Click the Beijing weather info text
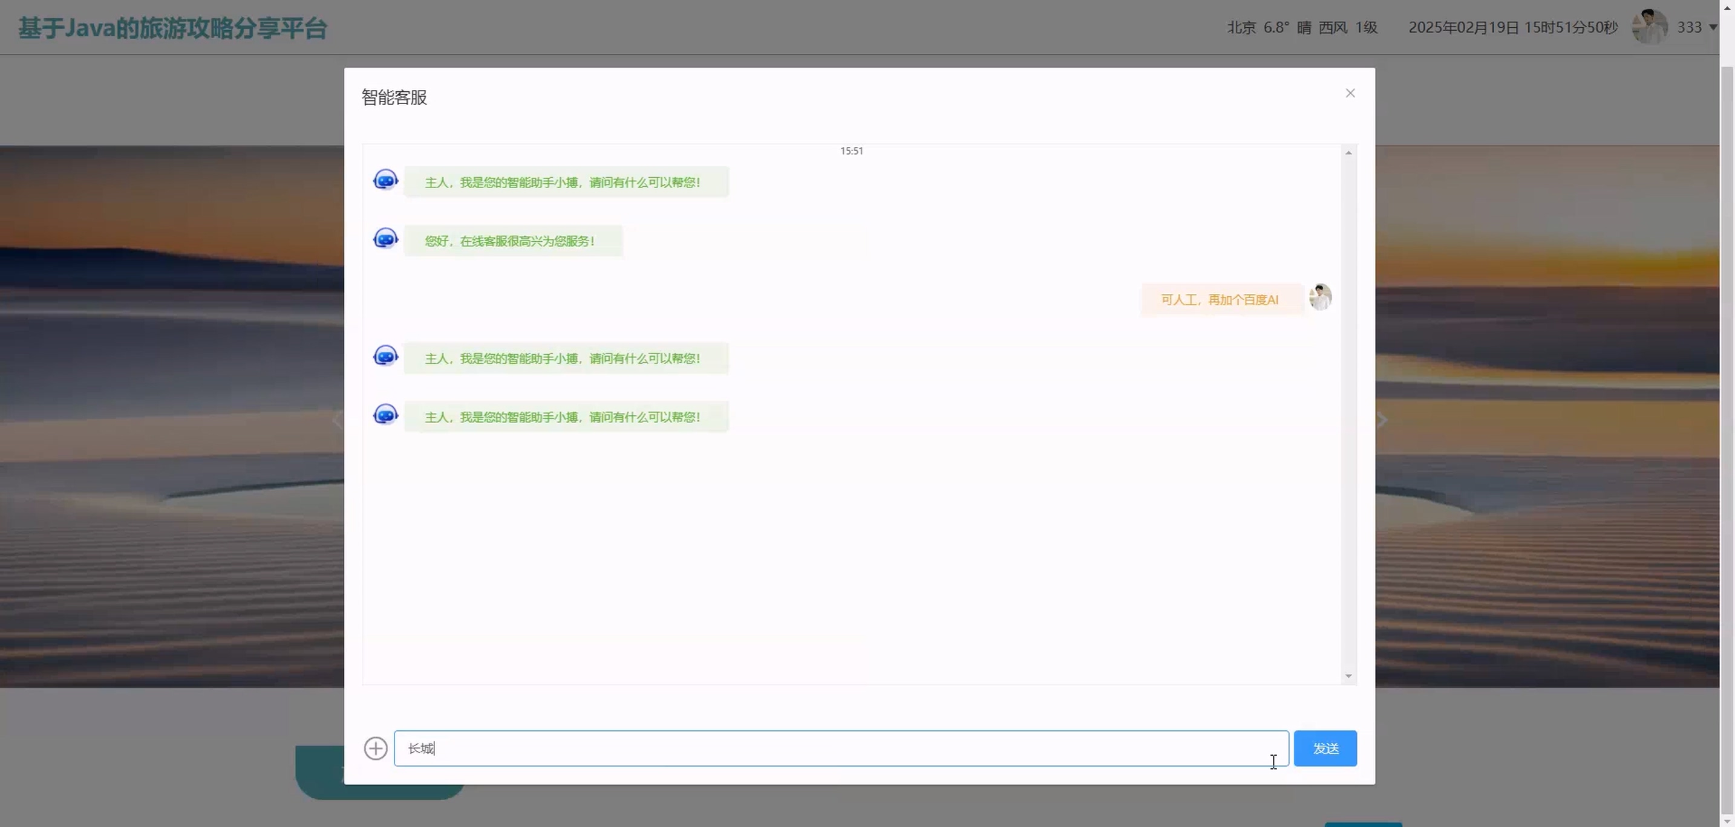This screenshot has height=827, width=1735. (x=1301, y=27)
